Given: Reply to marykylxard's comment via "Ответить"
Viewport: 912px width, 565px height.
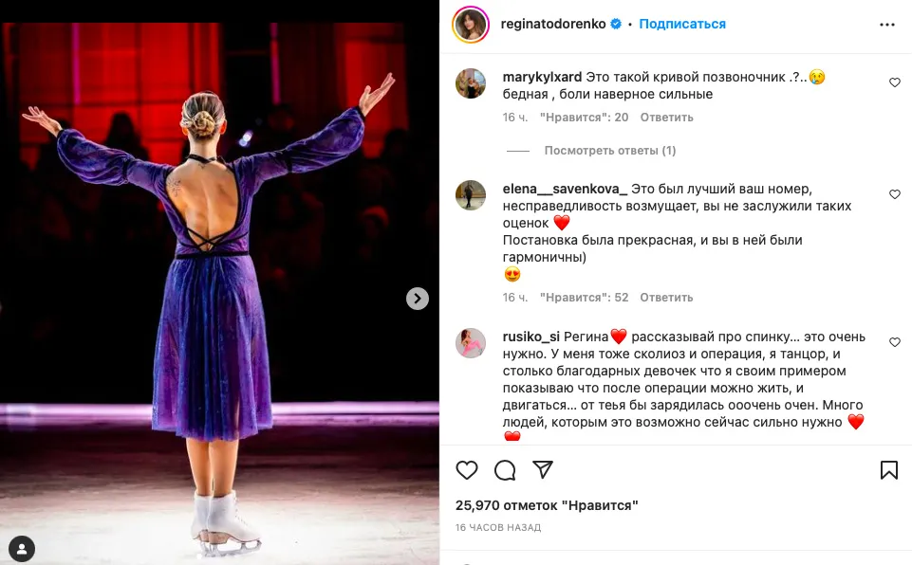Looking at the screenshot, I should [666, 118].
